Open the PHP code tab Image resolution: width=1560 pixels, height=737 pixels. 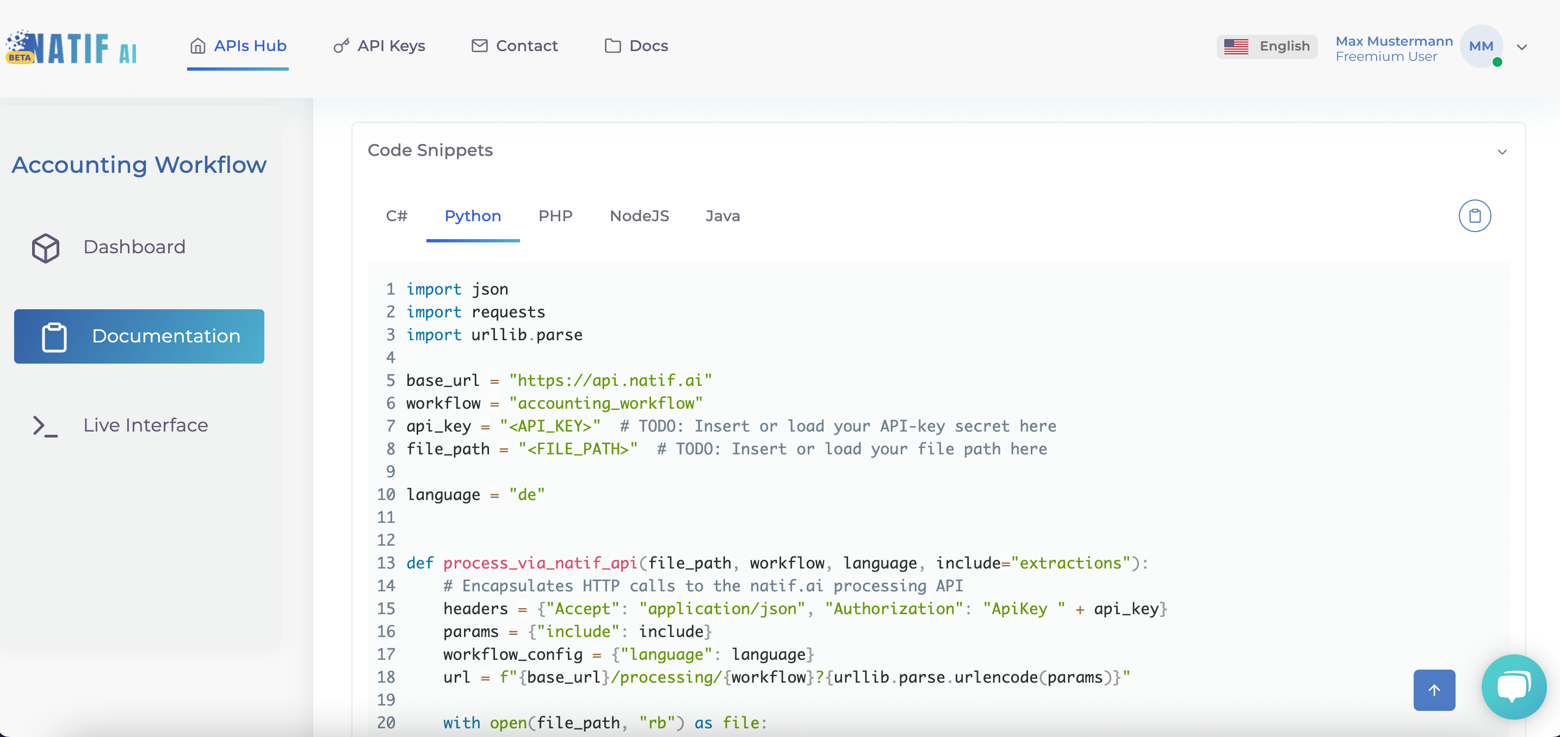pyautogui.click(x=555, y=216)
